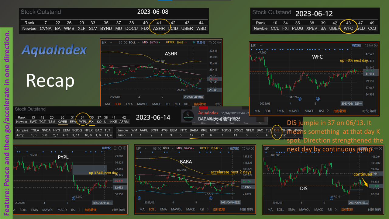
Task: Click the Q marker on WFC chart
Action: (318, 99)
